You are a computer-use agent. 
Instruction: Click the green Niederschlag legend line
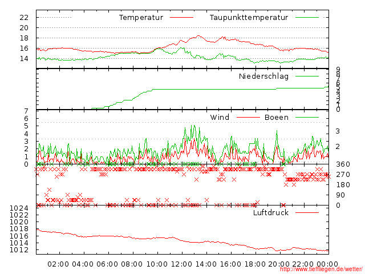(307, 76)
